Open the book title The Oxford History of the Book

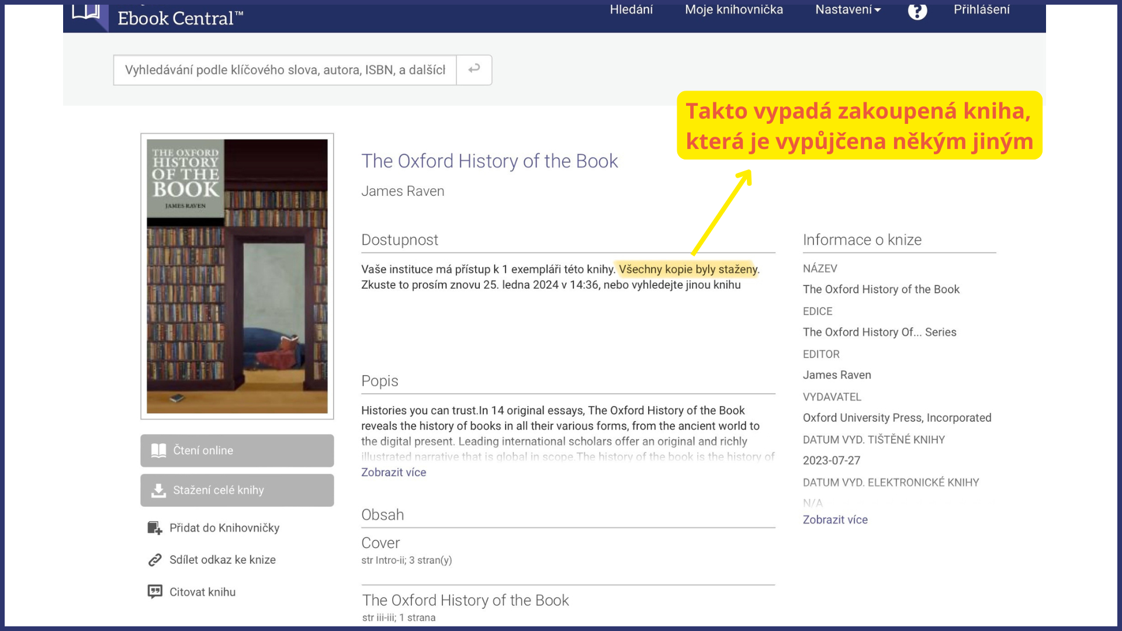[490, 161]
